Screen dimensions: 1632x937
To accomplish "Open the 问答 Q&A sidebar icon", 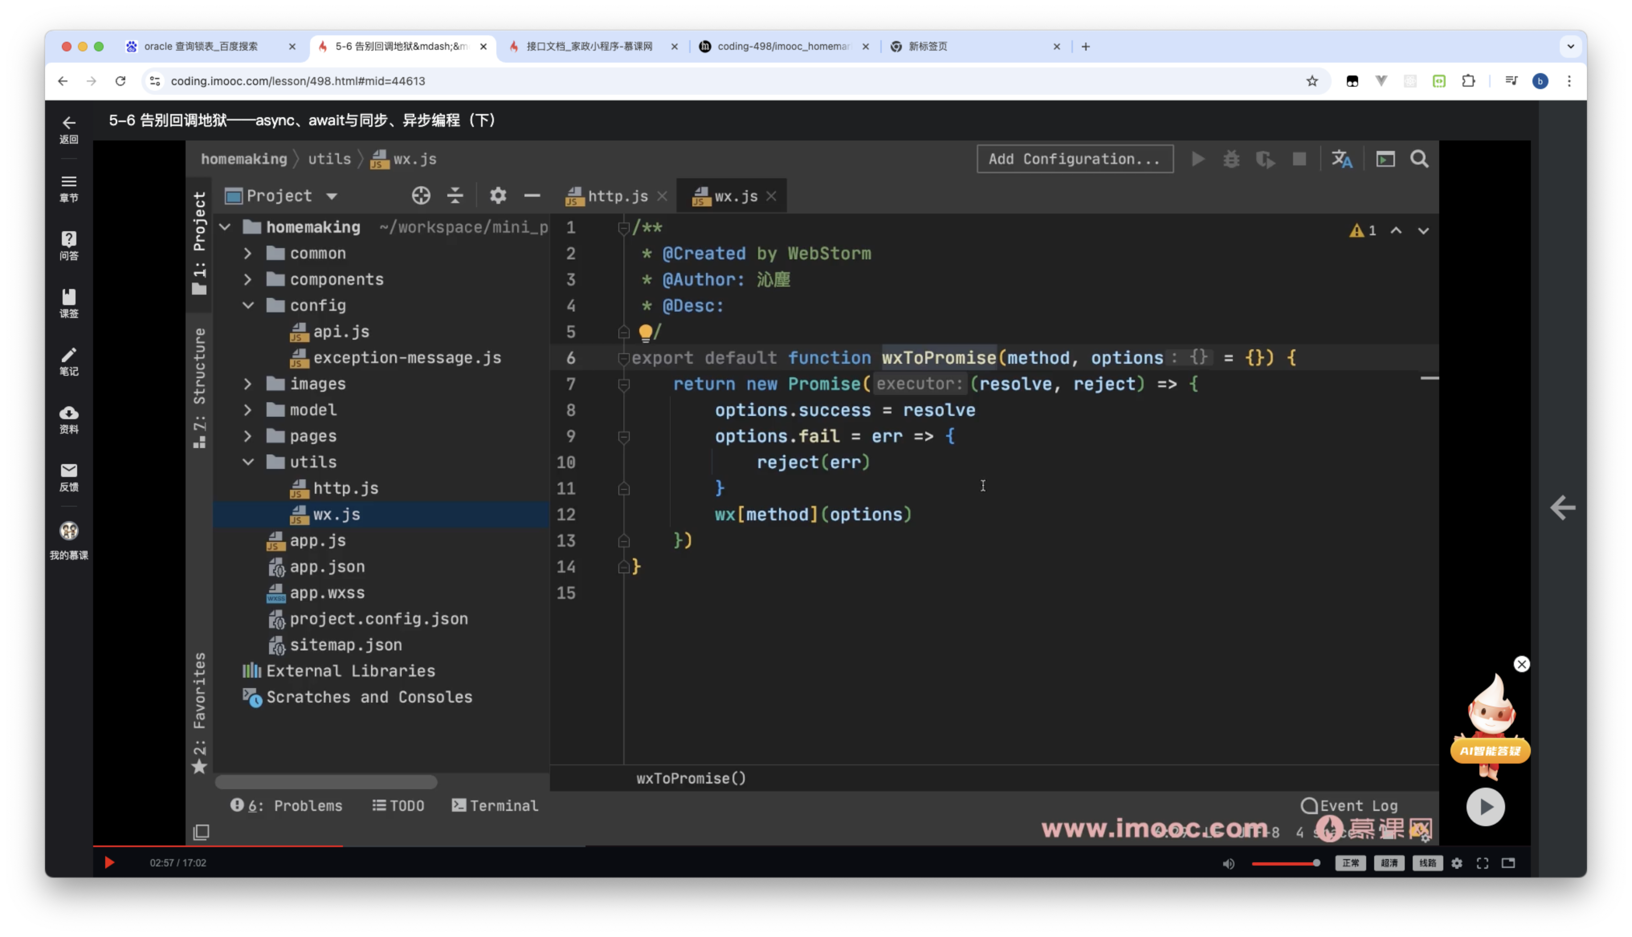I will [69, 245].
